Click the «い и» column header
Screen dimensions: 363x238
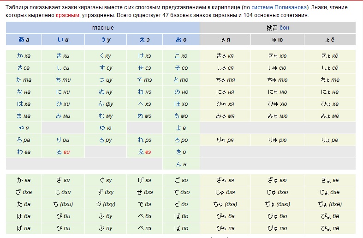(x=63, y=40)
